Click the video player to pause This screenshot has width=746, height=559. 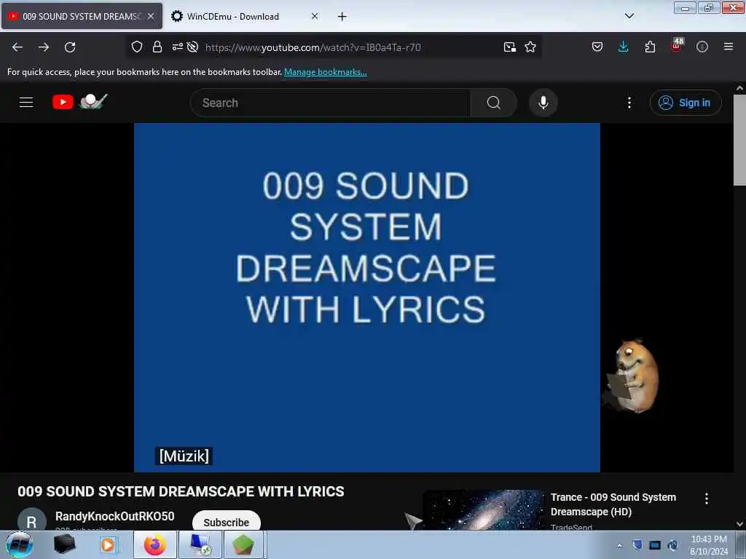(367, 298)
